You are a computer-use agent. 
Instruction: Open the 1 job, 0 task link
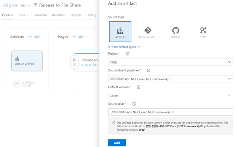point(89,65)
